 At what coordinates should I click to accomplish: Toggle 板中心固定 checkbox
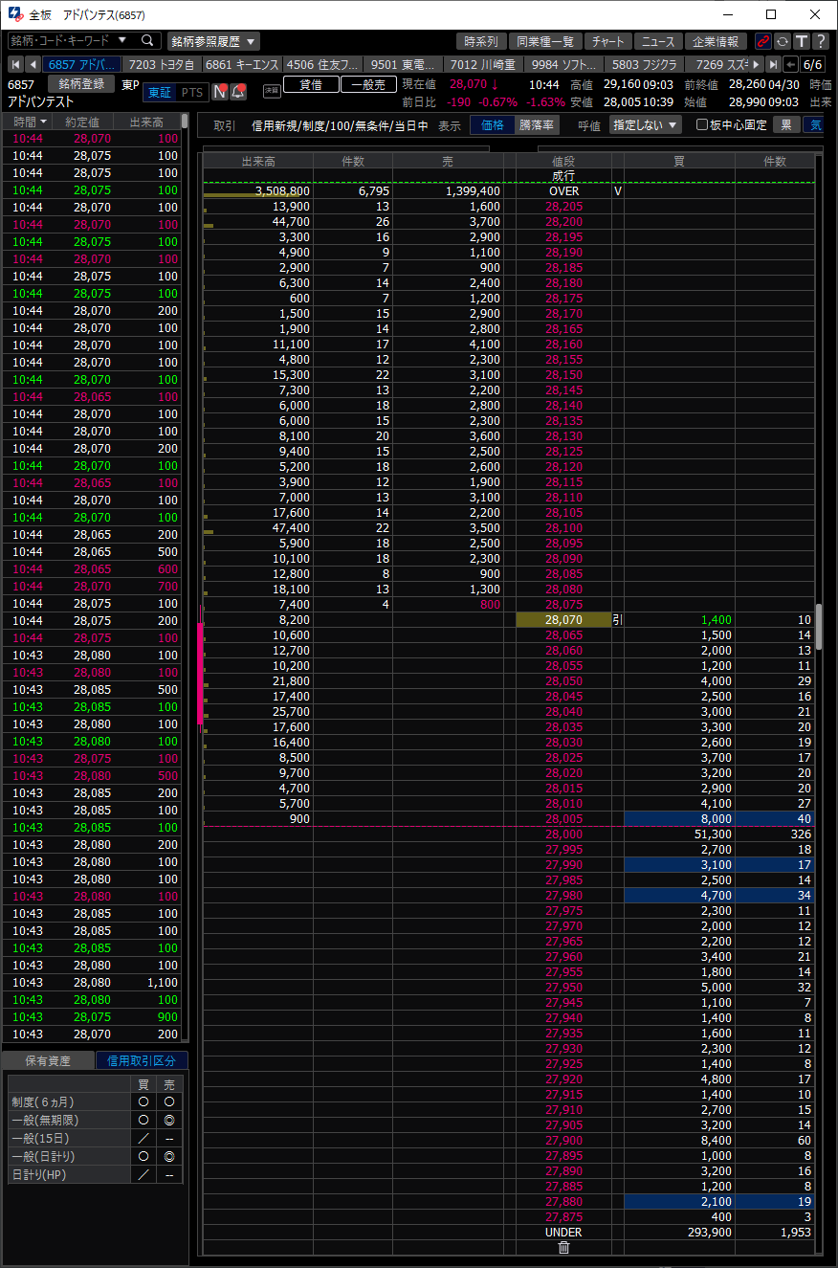[701, 124]
